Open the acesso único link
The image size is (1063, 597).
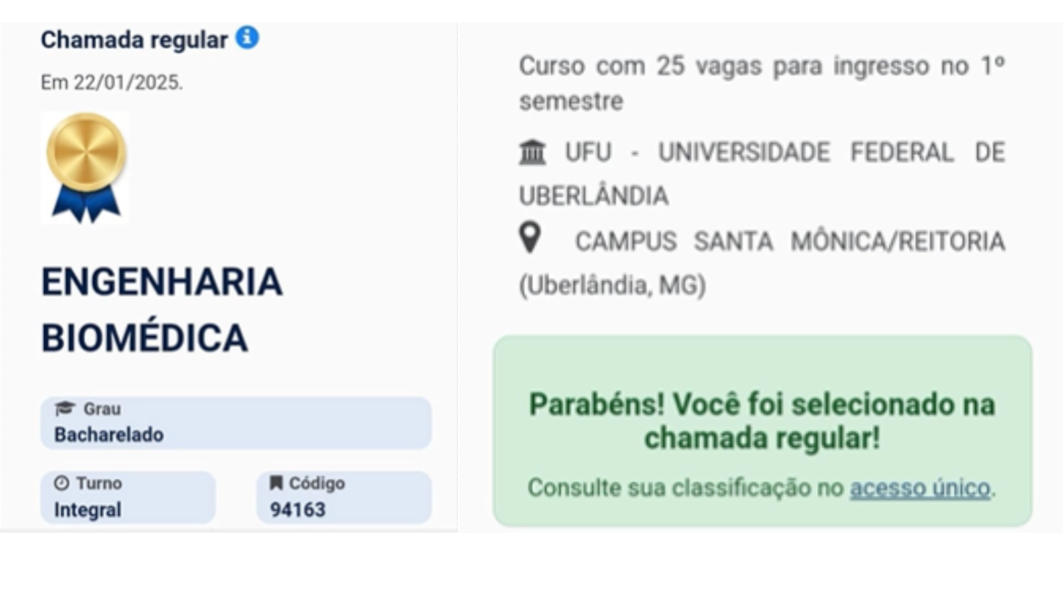920,488
